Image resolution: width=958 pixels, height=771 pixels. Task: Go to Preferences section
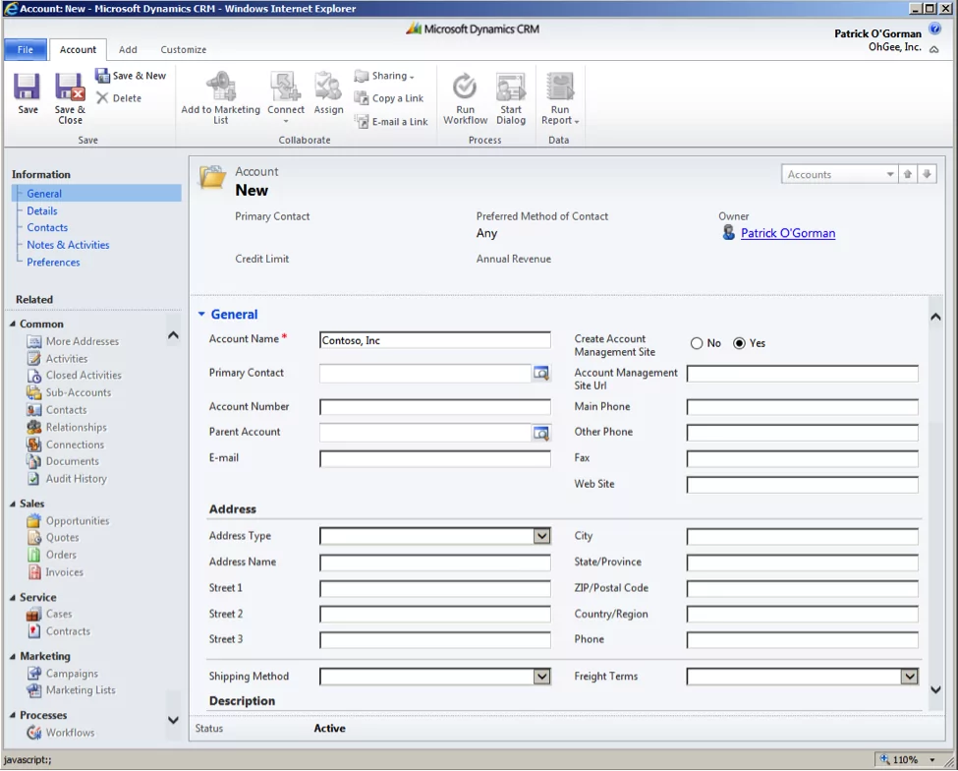click(x=53, y=263)
